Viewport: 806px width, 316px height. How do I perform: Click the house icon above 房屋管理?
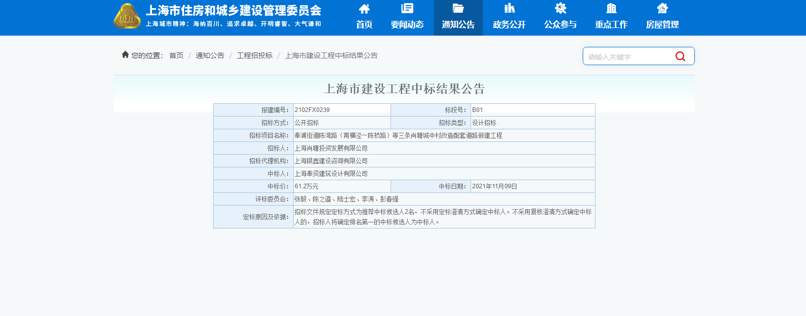point(662,9)
